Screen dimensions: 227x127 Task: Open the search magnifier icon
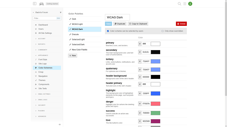pyautogui.click(x=179, y=4)
